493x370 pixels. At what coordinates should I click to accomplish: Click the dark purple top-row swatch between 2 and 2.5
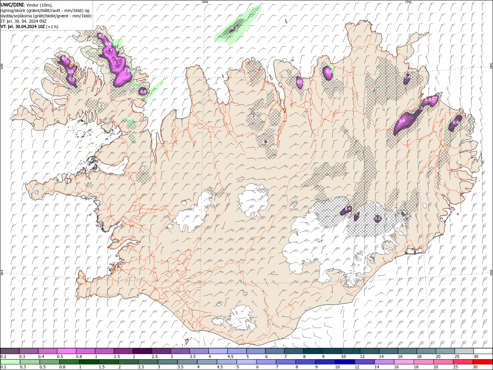142,351
